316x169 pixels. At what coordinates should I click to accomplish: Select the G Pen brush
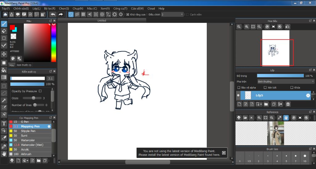(x=30, y=122)
